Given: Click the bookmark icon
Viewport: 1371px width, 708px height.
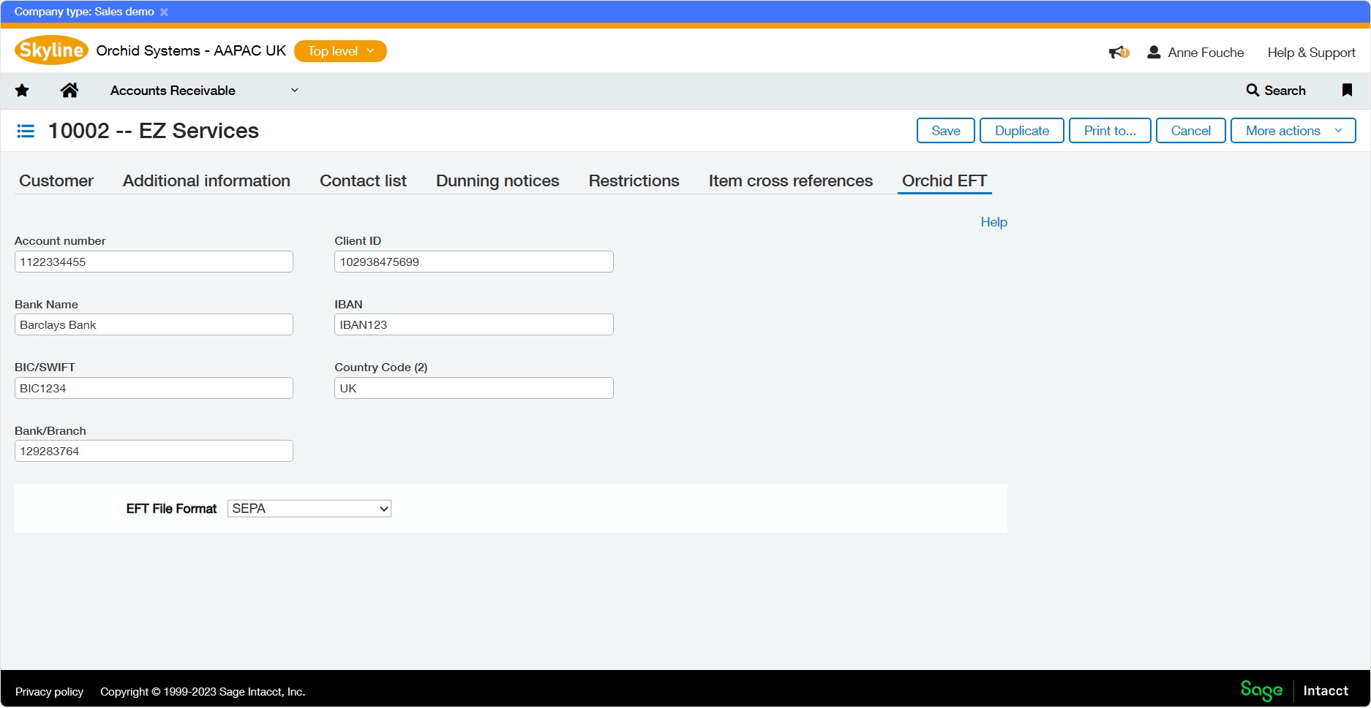Looking at the screenshot, I should [1347, 91].
